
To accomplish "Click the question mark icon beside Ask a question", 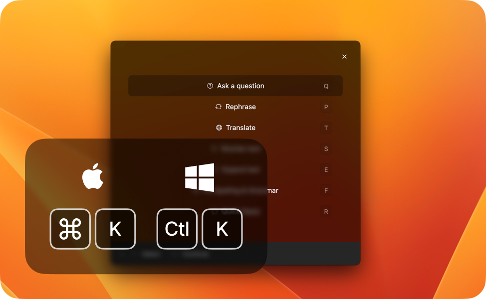I will 210,86.
